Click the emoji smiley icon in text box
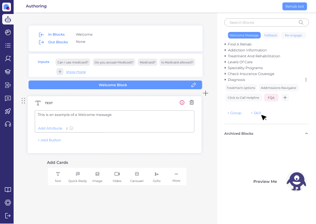Image resolution: width=316 pixels, height=224 pixels. pos(72,128)
